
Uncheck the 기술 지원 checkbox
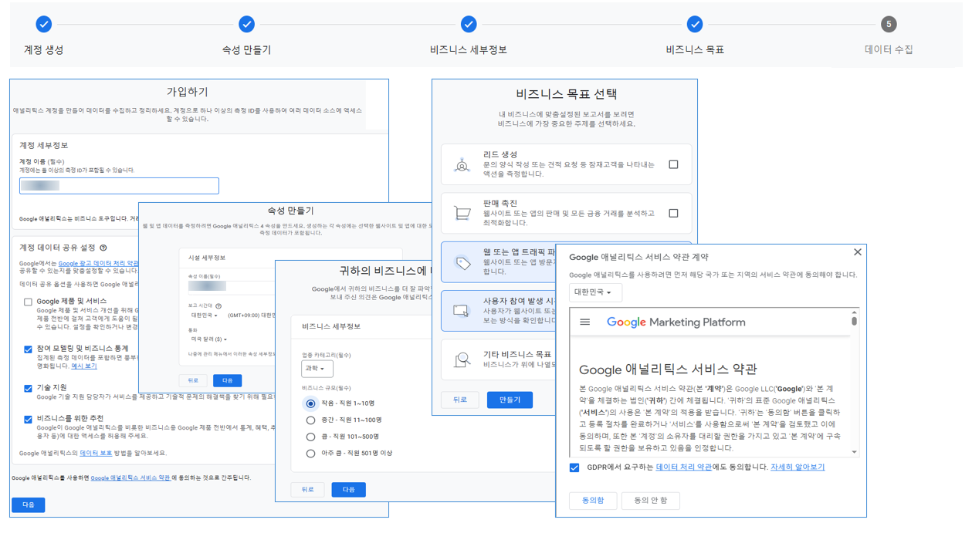point(28,388)
